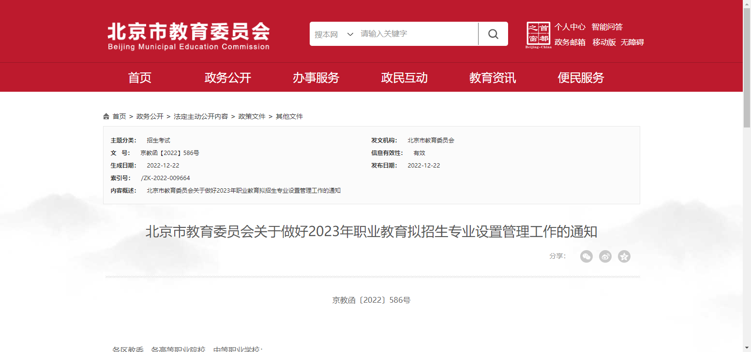
Task: Open the 智能问答 link
Action: [x=607, y=27]
